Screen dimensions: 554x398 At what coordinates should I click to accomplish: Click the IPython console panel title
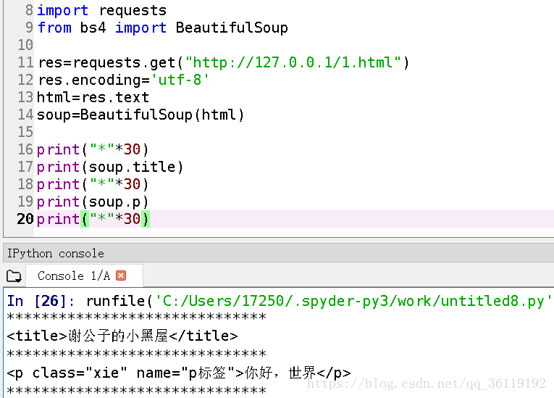coord(56,253)
